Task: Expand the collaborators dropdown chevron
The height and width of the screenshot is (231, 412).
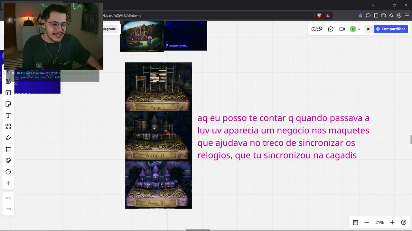Action: coord(359,29)
